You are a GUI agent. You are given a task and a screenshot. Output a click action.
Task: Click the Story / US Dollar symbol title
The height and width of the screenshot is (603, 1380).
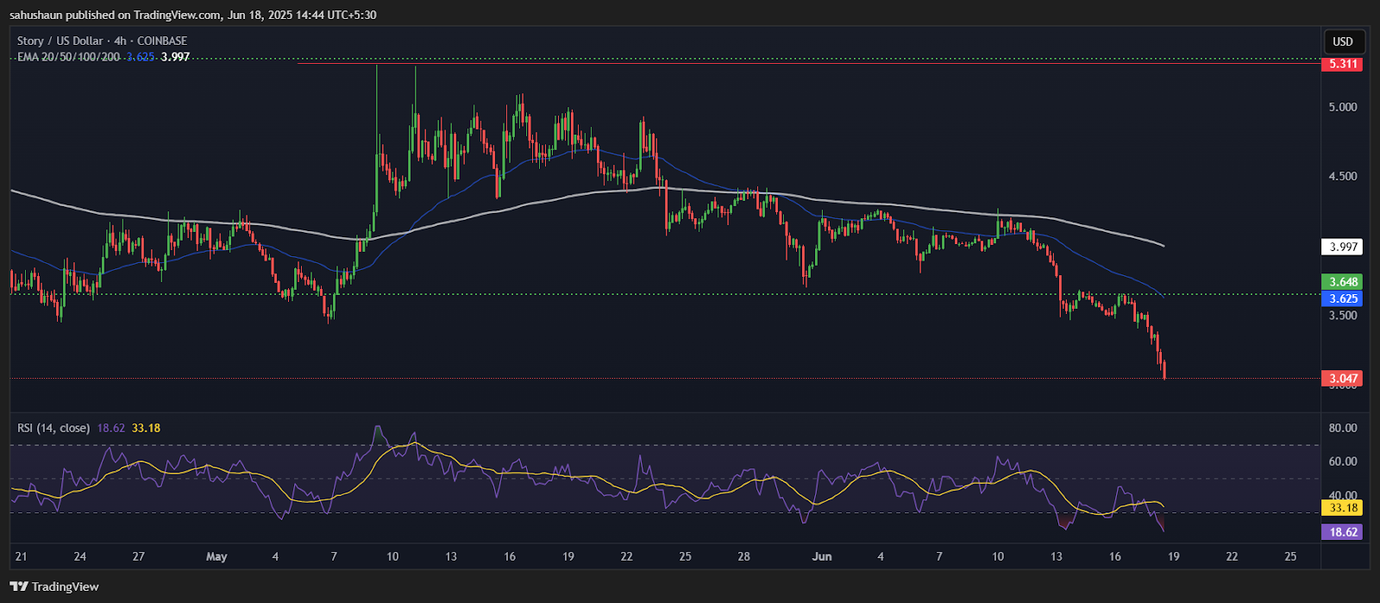click(102, 41)
